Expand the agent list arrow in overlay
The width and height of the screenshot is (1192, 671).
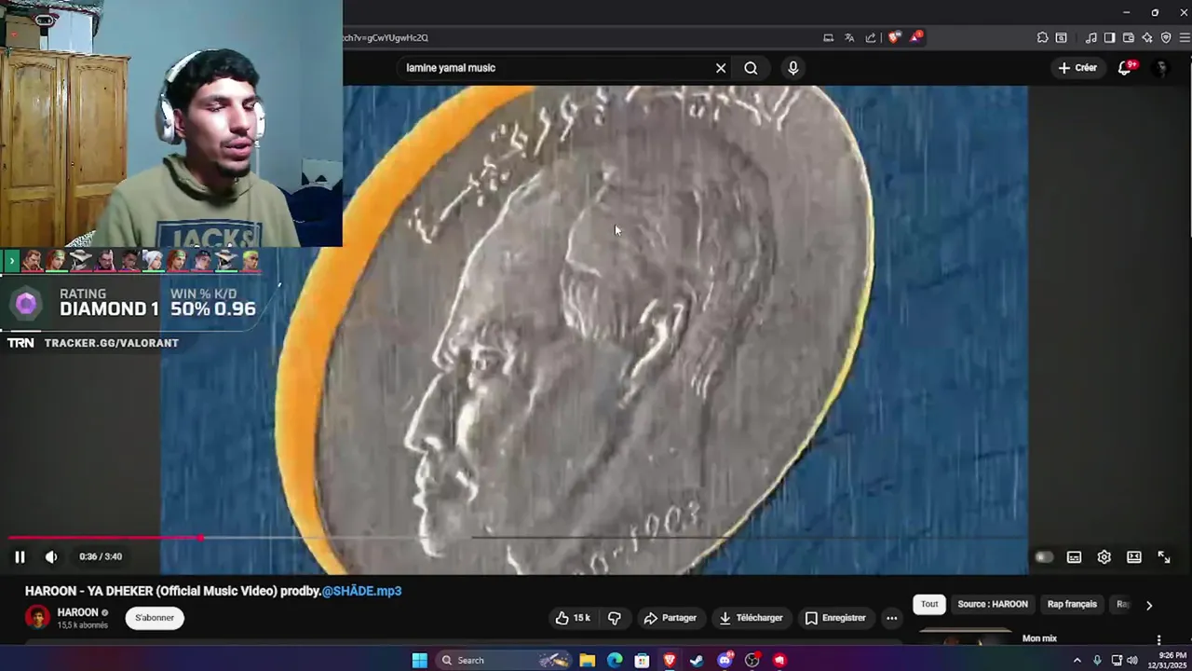[11, 260]
